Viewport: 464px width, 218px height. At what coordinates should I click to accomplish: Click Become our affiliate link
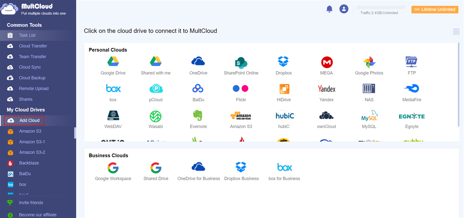(38, 215)
